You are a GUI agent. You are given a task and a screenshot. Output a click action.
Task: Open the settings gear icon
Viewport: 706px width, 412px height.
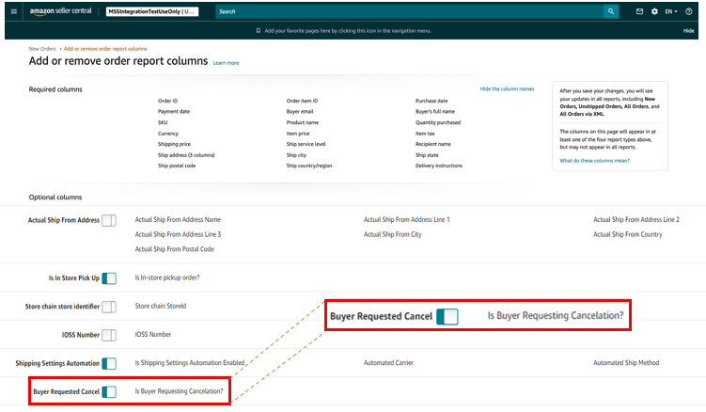click(654, 11)
